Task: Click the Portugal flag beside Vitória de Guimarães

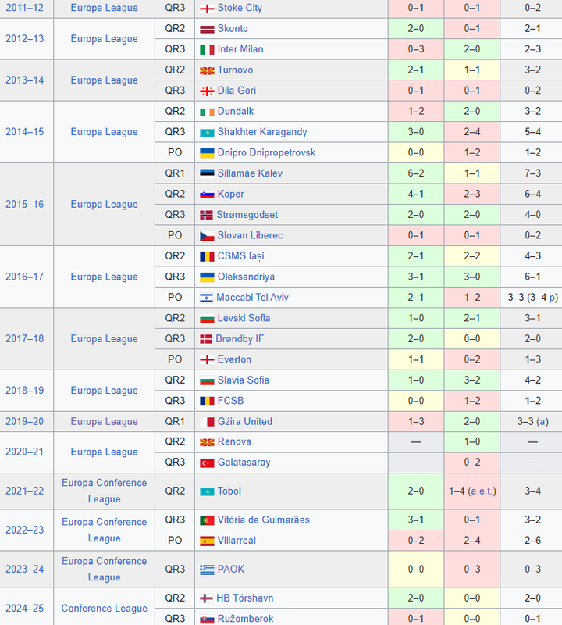Action: tap(207, 520)
